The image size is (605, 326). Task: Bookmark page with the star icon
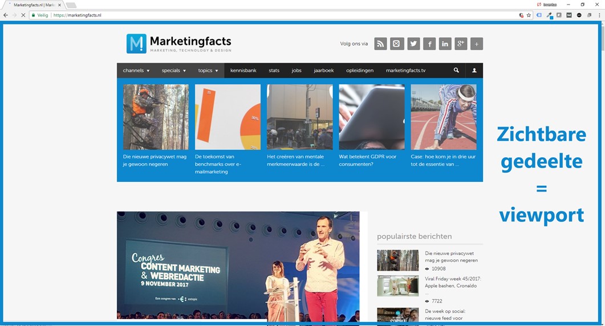529,15
